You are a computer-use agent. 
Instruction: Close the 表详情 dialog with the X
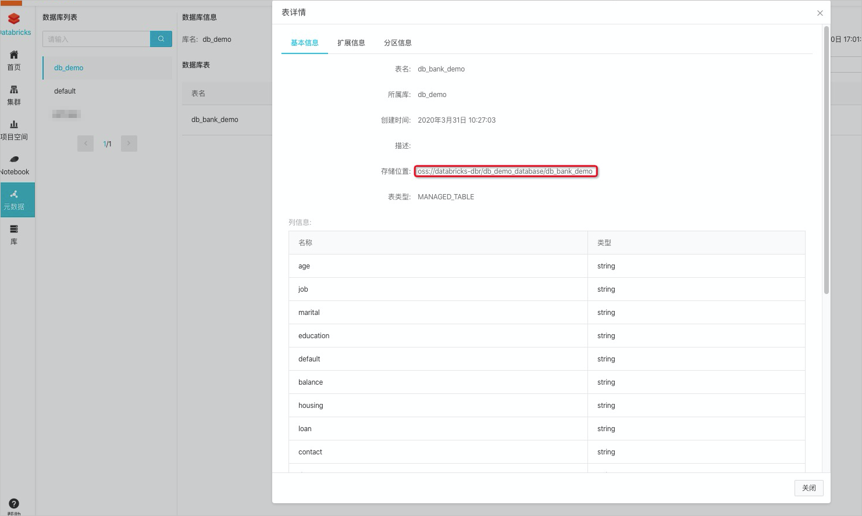(820, 13)
